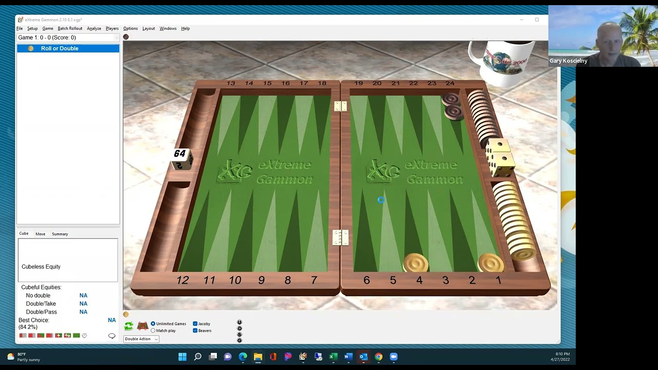Open Word from the taskbar
658x370 pixels.
pyautogui.click(x=348, y=357)
